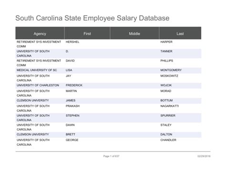Select last name TANNER
Viewport: 226px width, 174px height.
tap(166, 51)
